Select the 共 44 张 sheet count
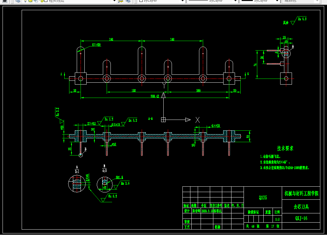The height and width of the screenshot is (235, 327). coord(253,226)
